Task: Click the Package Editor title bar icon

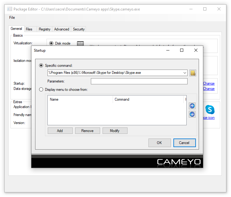Action: click(x=10, y=9)
